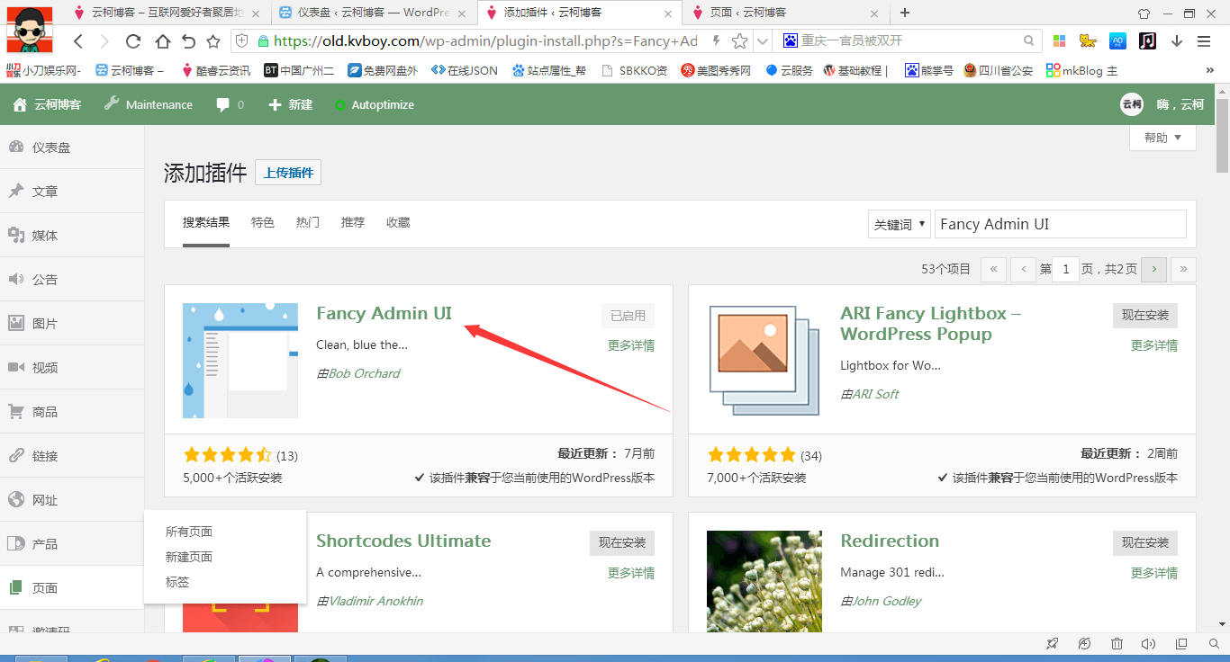Screen dimensions: 1230x662
Task: Click the search magnifier in browser search box
Action: coord(1029,40)
